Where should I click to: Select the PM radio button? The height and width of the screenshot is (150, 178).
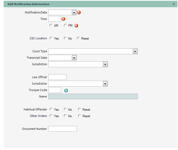point(65,25)
